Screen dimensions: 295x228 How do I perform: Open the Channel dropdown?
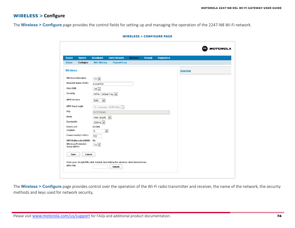pos(100,131)
